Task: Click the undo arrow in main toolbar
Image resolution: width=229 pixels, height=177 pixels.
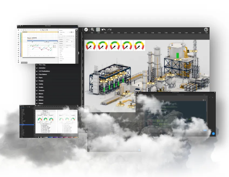Action: [x=103, y=30]
